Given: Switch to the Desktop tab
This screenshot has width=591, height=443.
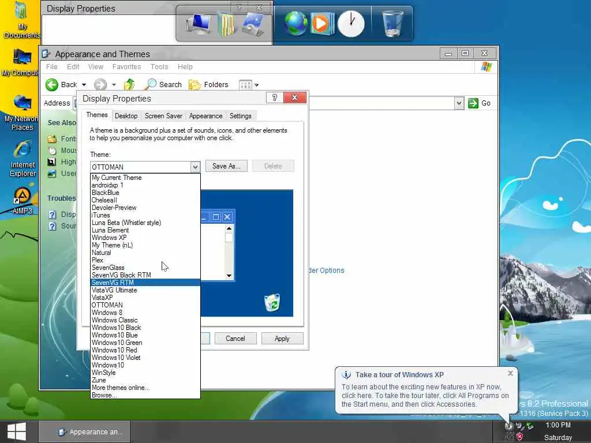Looking at the screenshot, I should pyautogui.click(x=126, y=116).
